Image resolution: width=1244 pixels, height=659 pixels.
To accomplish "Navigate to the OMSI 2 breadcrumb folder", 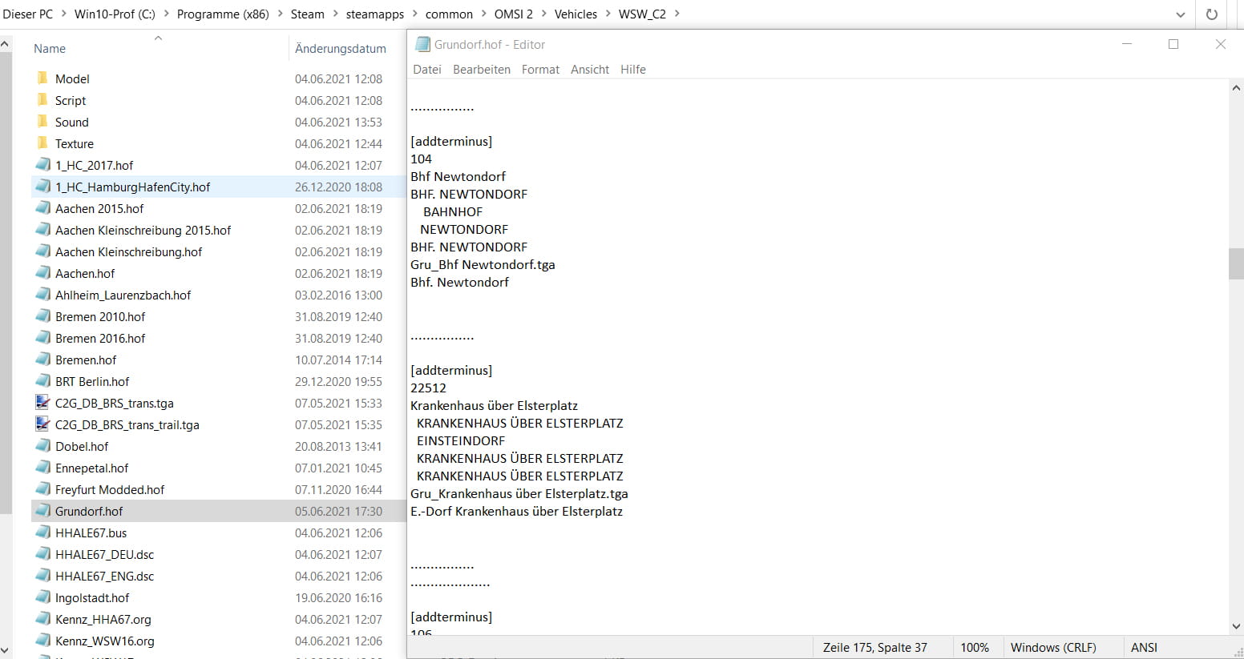I will point(513,14).
